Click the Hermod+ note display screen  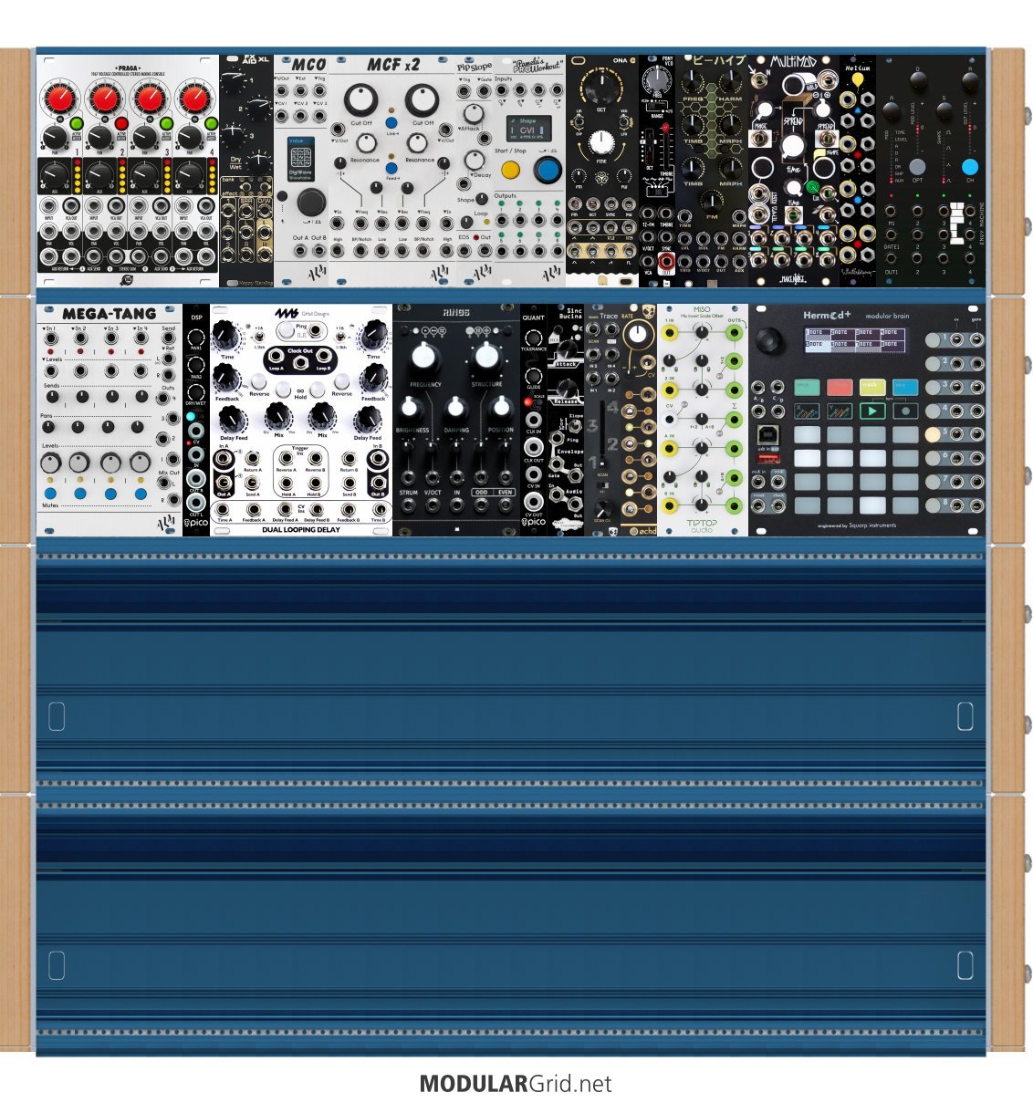pyautogui.click(x=855, y=339)
